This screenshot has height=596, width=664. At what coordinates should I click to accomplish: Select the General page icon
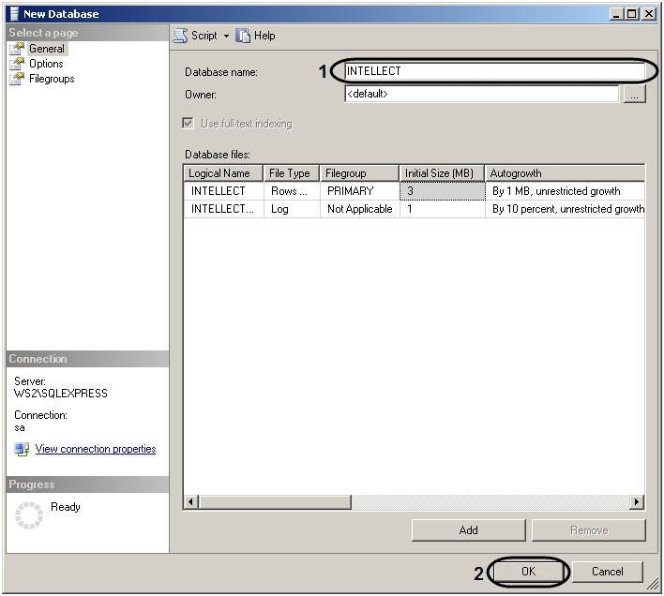pos(17,49)
